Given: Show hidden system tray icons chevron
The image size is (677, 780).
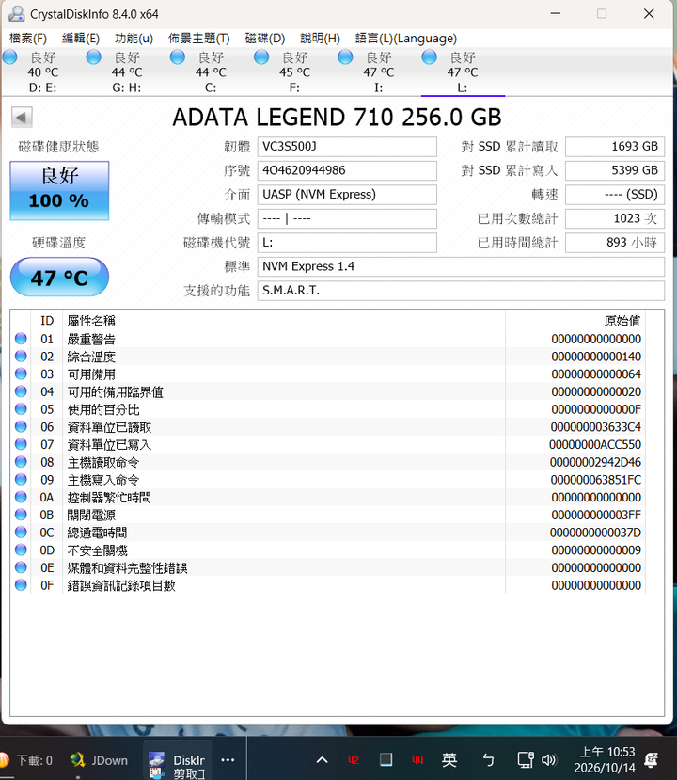Looking at the screenshot, I should tap(323, 759).
